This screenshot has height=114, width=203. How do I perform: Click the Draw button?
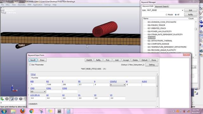point(42,60)
